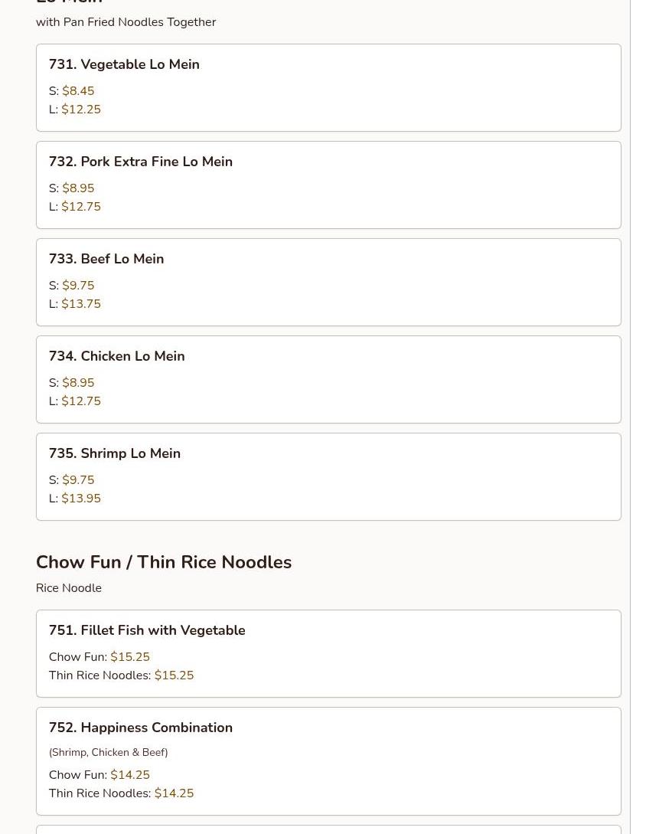Image resolution: width=646 pixels, height=834 pixels.
Task: Choose Chicken Lo Mein small $8.95
Action: (x=78, y=383)
